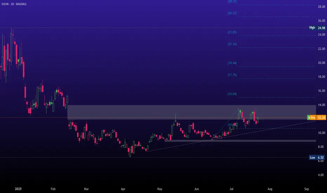Click 14.00 on the price axis
This screenshot has width=327, height=193.
tap(321, 105)
